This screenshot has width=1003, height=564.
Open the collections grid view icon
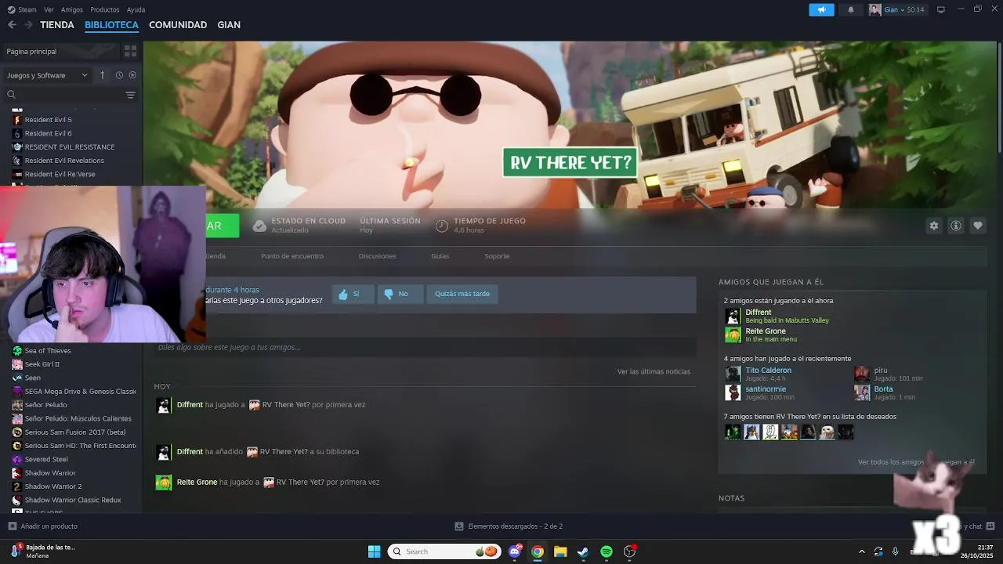tap(130, 51)
